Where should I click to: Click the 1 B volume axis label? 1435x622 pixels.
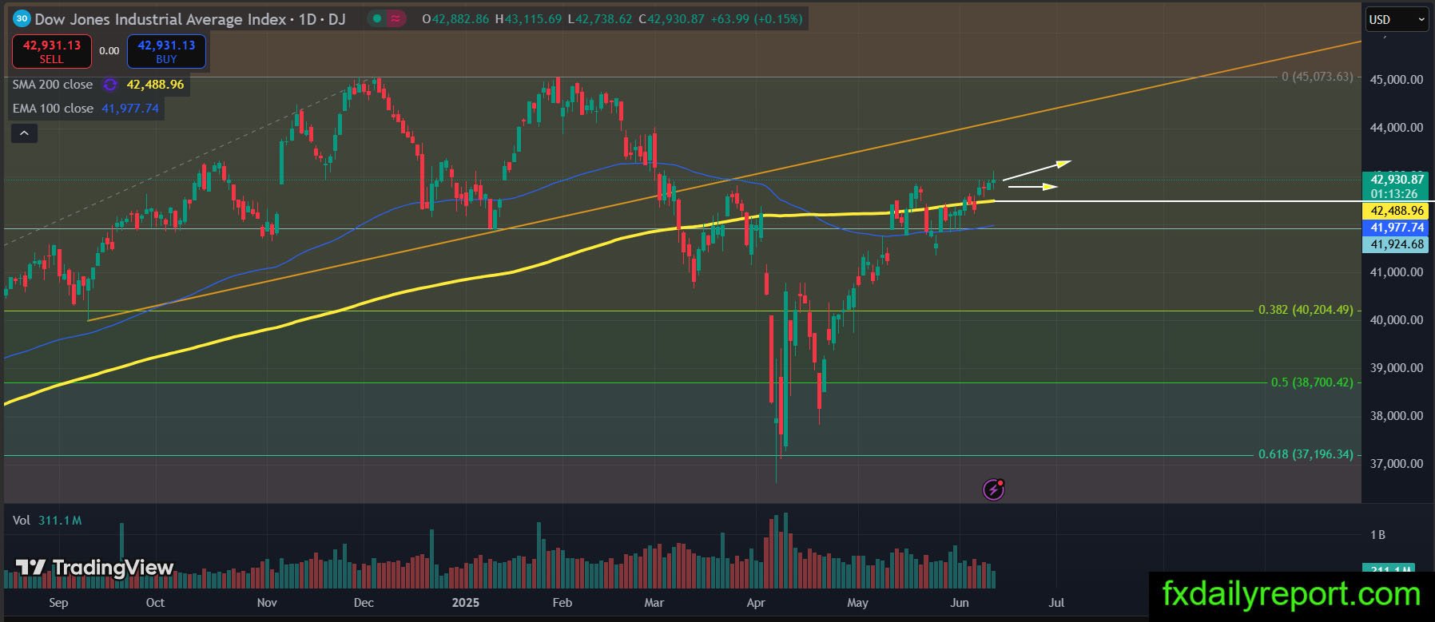click(x=1377, y=535)
